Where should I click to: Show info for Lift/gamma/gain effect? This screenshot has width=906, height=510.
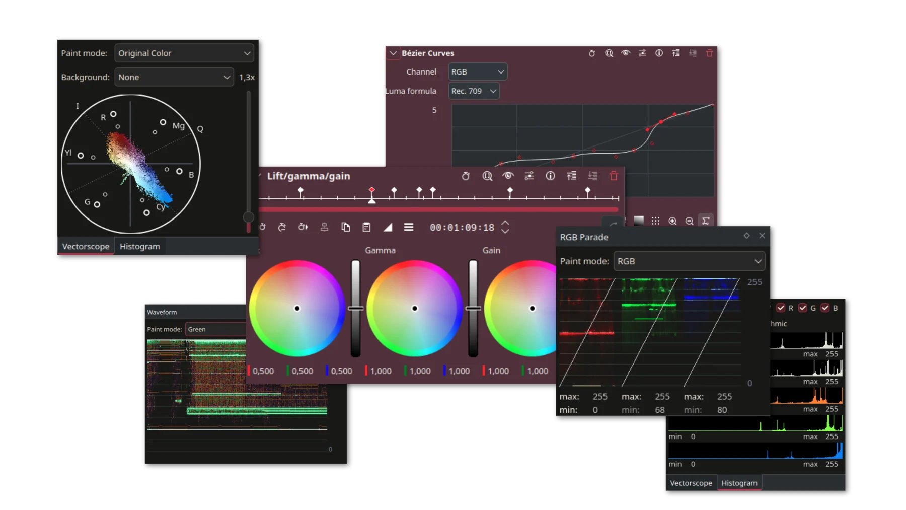pos(550,176)
